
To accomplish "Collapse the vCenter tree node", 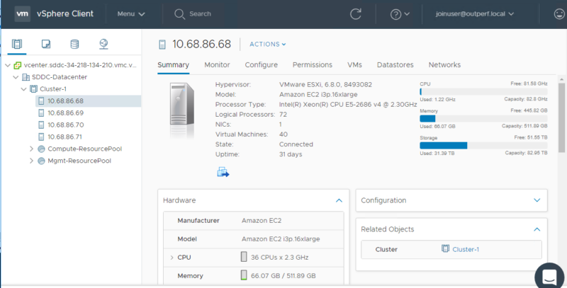I will (x=8, y=65).
